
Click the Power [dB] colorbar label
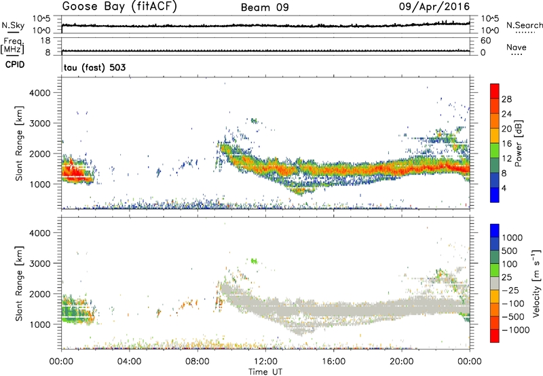[518, 143]
